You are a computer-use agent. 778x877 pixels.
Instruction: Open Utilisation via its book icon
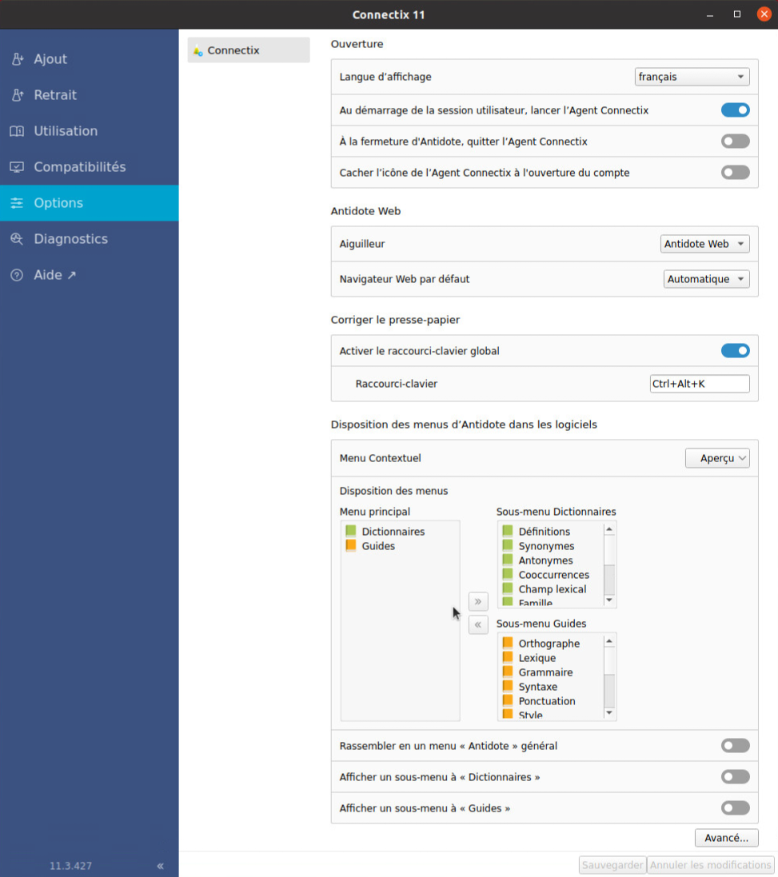tap(18, 131)
